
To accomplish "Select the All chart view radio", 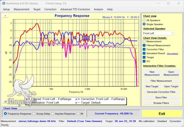I will click(x=78, y=114).
